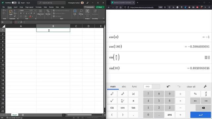Select column C header
Viewport: 212px width, 119px height.
76,26
